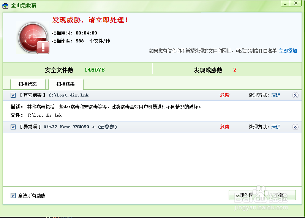The image size is (305, 218).
Task: Click the 返回 button
Action: pyautogui.click(x=280, y=195)
